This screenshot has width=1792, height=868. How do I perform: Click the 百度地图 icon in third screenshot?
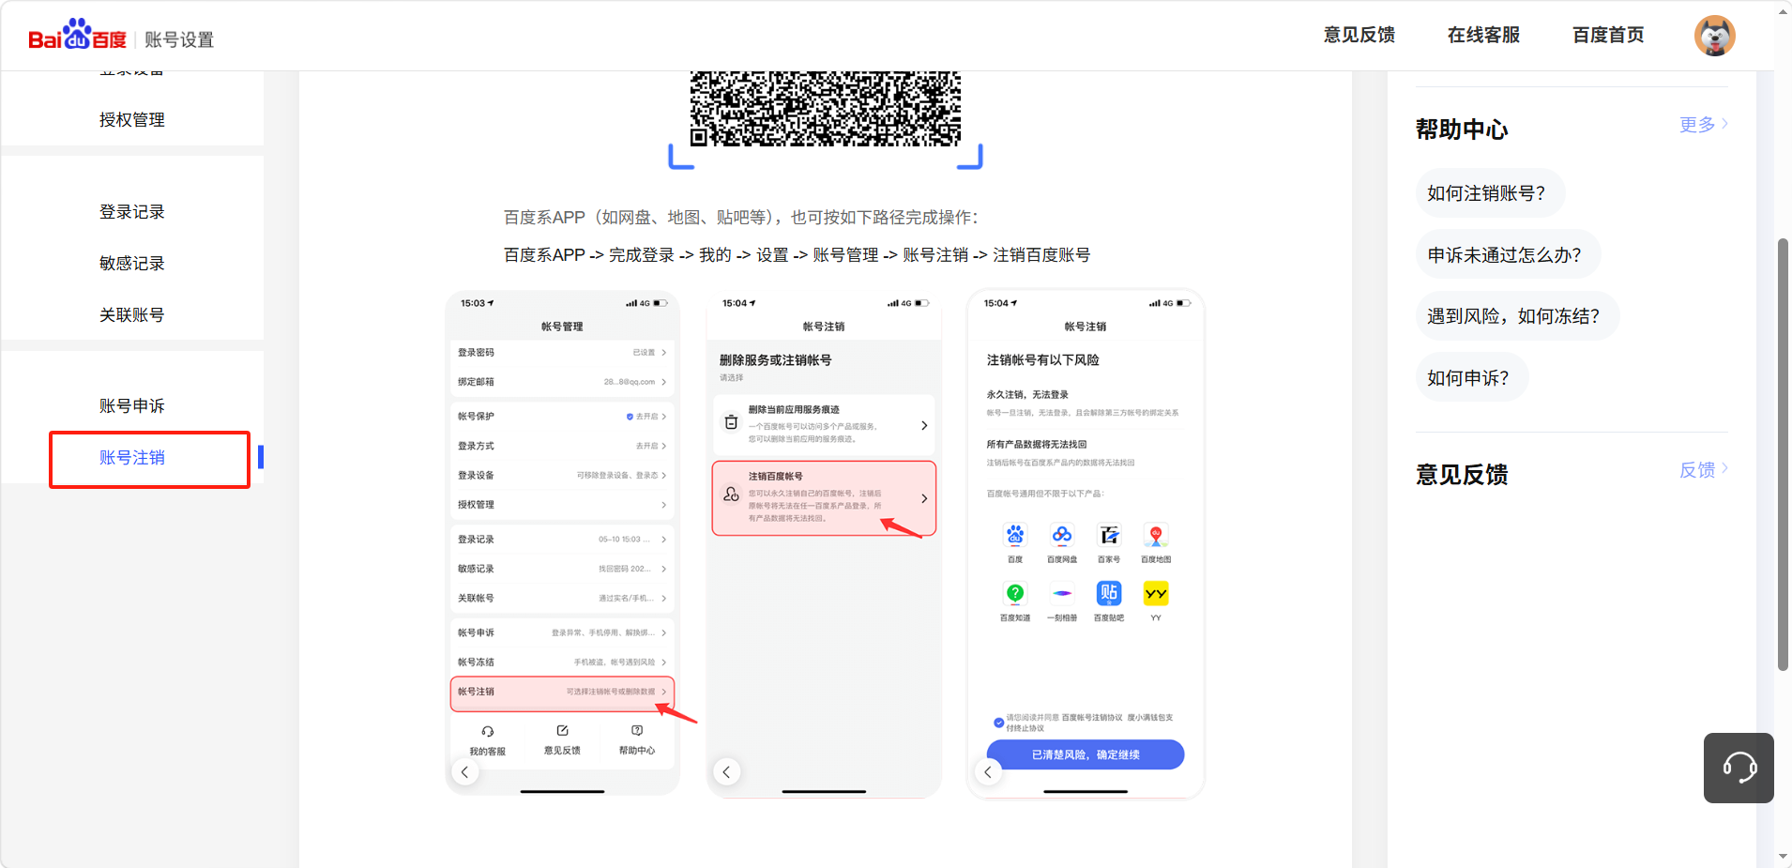point(1156,535)
